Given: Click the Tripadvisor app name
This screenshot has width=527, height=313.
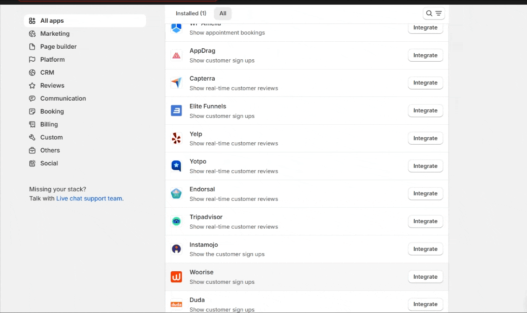Looking at the screenshot, I should pyautogui.click(x=206, y=217).
